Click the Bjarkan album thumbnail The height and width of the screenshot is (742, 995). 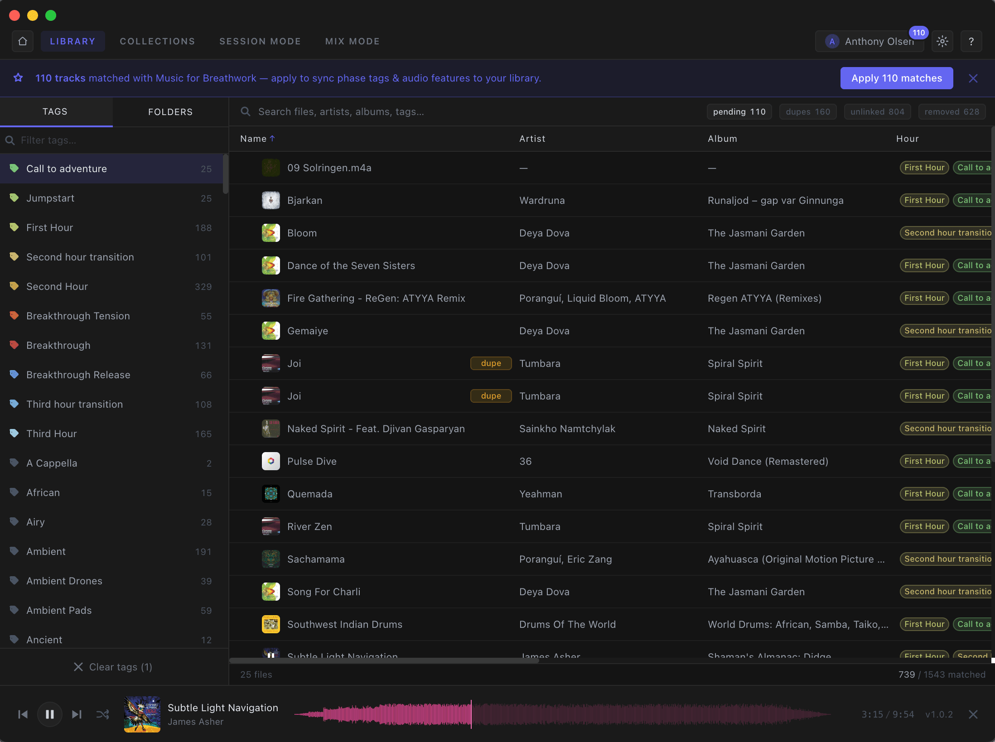271,200
